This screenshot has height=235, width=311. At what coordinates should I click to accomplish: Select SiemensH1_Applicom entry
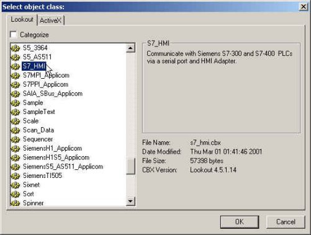52,148
